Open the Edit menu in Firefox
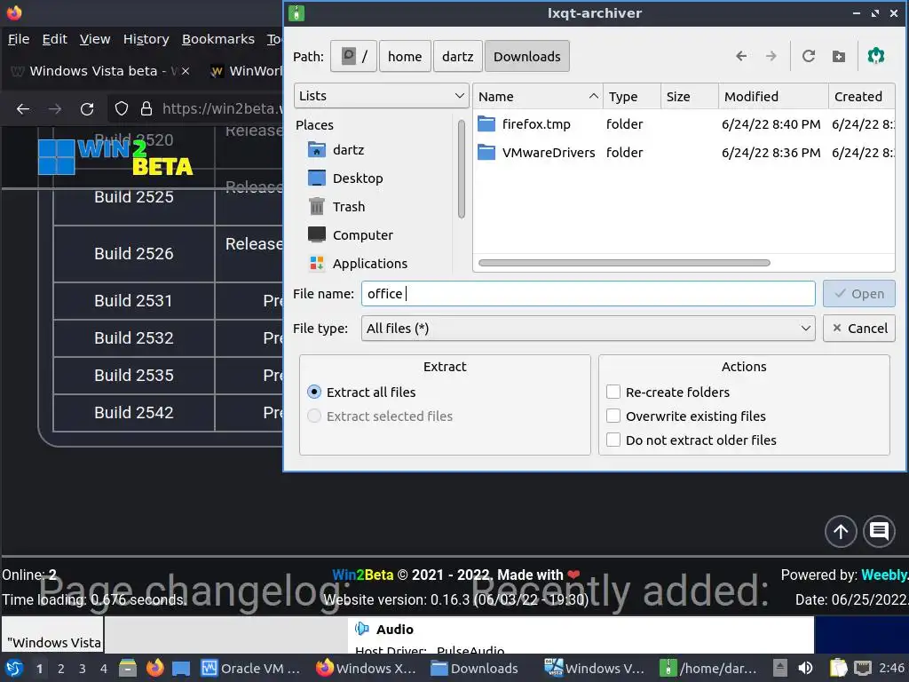This screenshot has height=682, width=909. coord(54,39)
